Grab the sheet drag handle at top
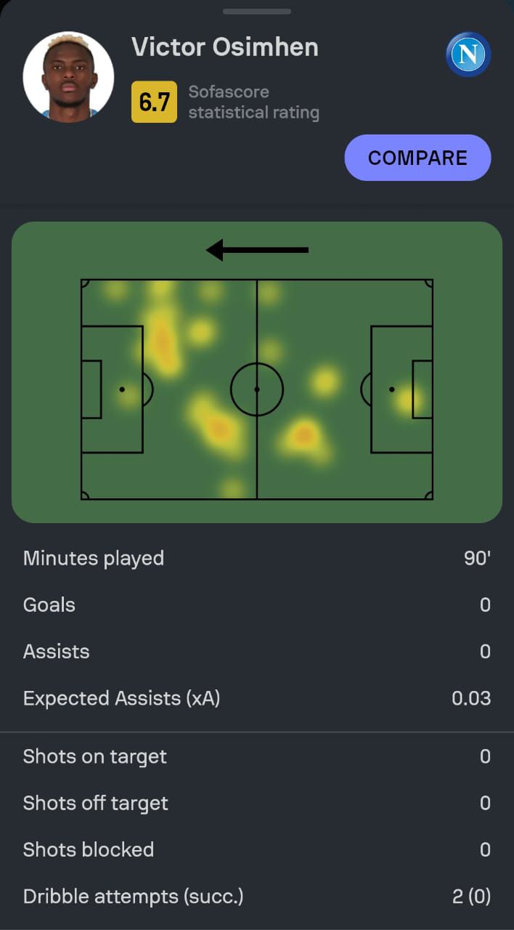 pyautogui.click(x=257, y=12)
